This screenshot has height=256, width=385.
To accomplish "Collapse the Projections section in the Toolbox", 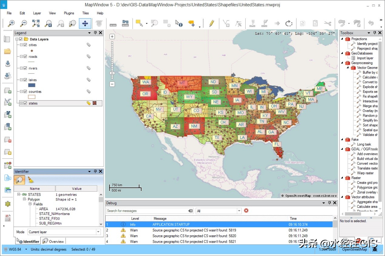I will click(342, 39).
